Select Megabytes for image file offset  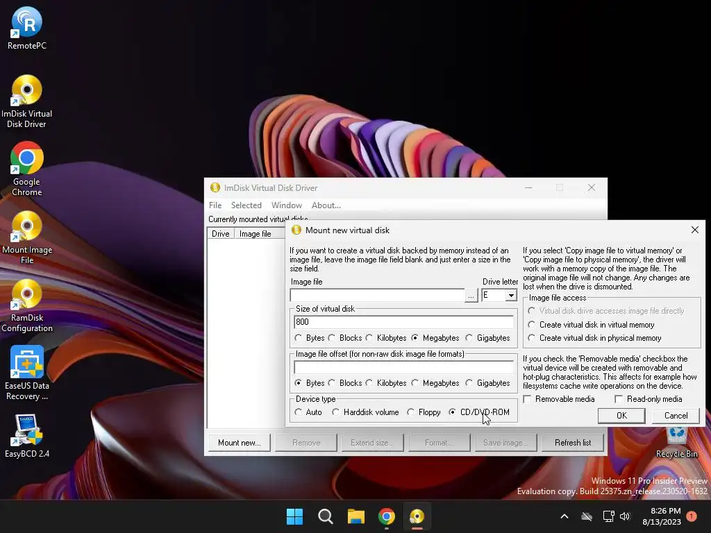tap(435, 383)
